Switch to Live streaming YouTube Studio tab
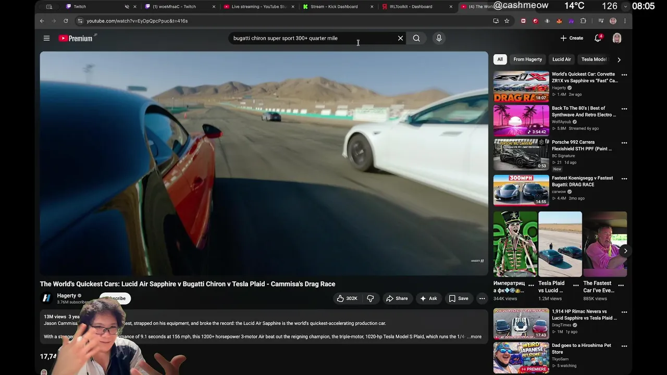The image size is (667, 375). pyautogui.click(x=258, y=7)
